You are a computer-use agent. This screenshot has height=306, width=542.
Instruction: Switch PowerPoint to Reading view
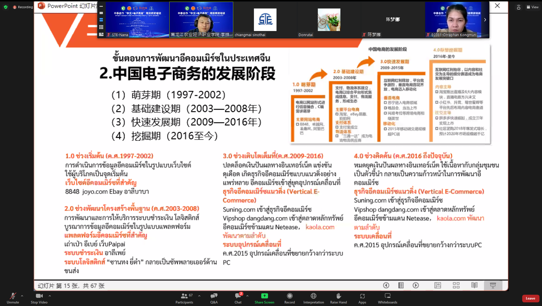[474, 285]
